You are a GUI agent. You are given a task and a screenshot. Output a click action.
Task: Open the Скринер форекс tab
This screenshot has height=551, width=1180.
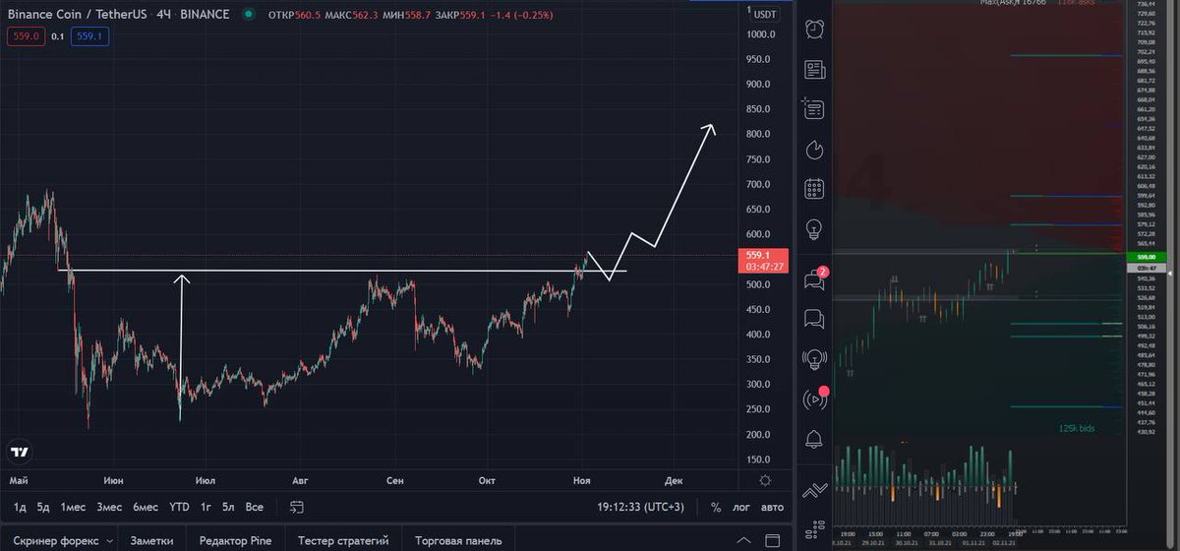click(56, 541)
